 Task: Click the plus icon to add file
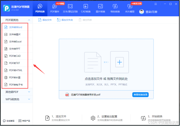[120, 62]
